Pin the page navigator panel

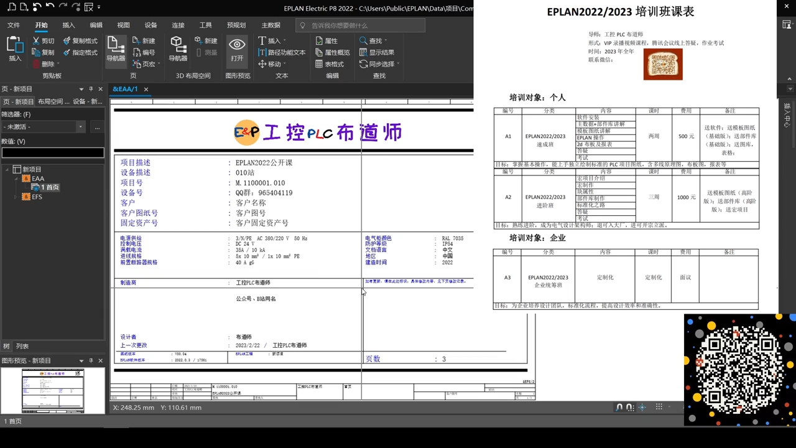[x=91, y=89]
